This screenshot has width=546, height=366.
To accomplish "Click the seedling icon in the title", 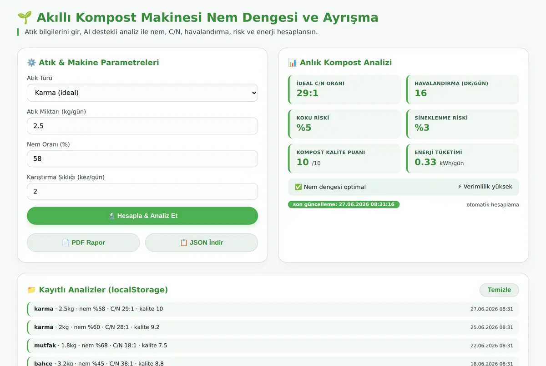I will pos(25,18).
